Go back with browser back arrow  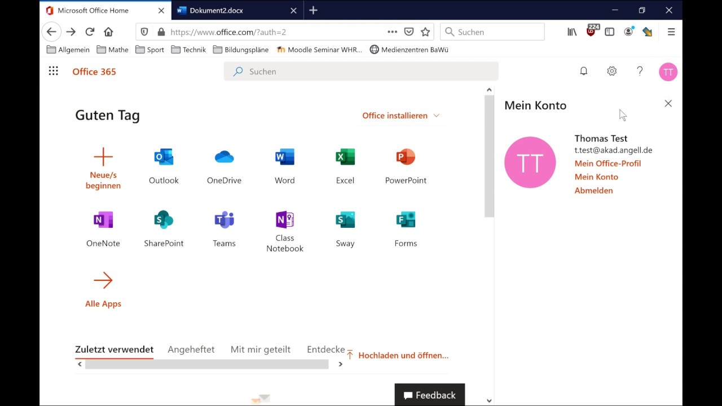(51, 32)
